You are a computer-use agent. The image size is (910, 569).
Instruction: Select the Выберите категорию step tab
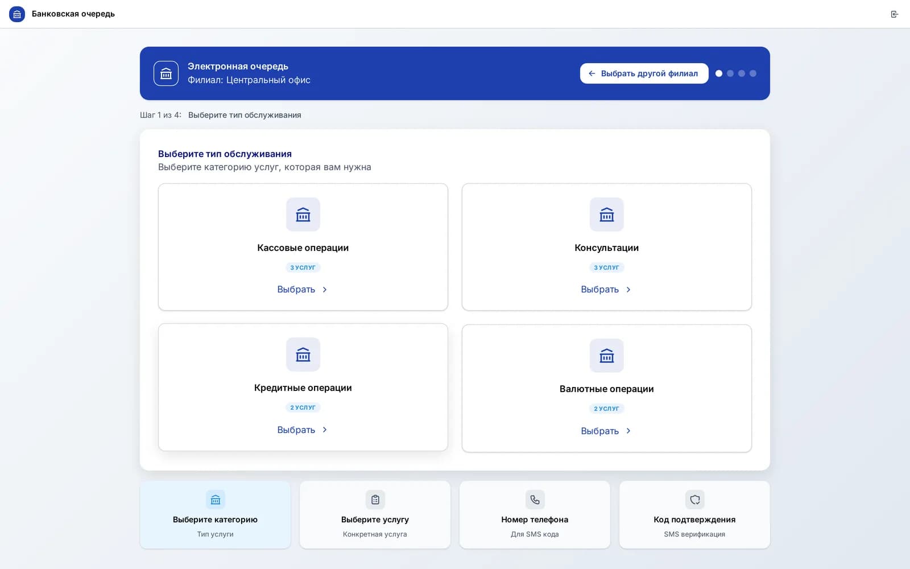pyautogui.click(x=216, y=515)
